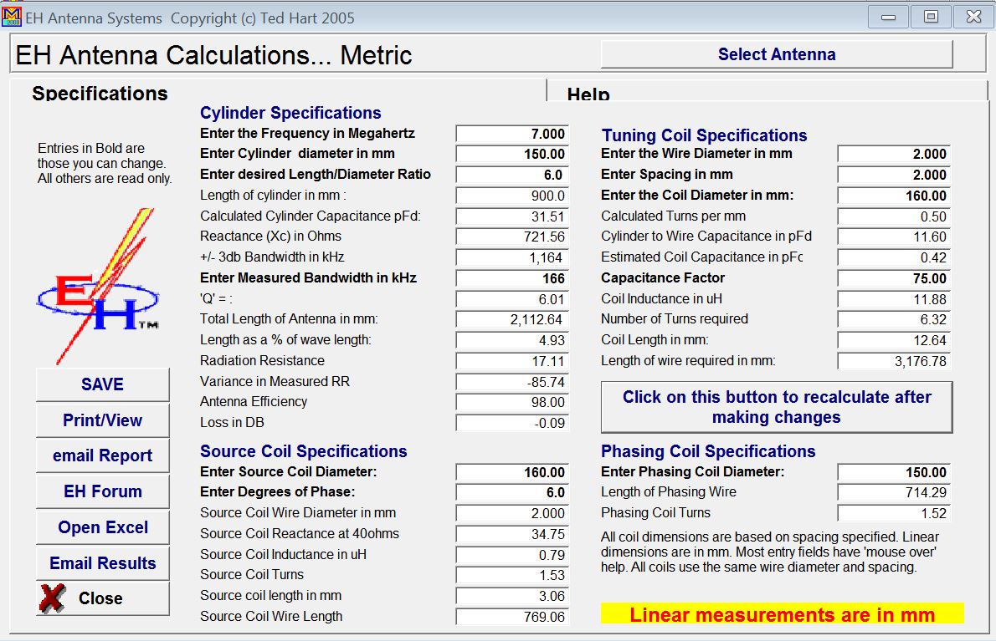The width and height of the screenshot is (996, 641).
Task: Switch to the Specifications tab
Action: pyautogui.click(x=100, y=94)
